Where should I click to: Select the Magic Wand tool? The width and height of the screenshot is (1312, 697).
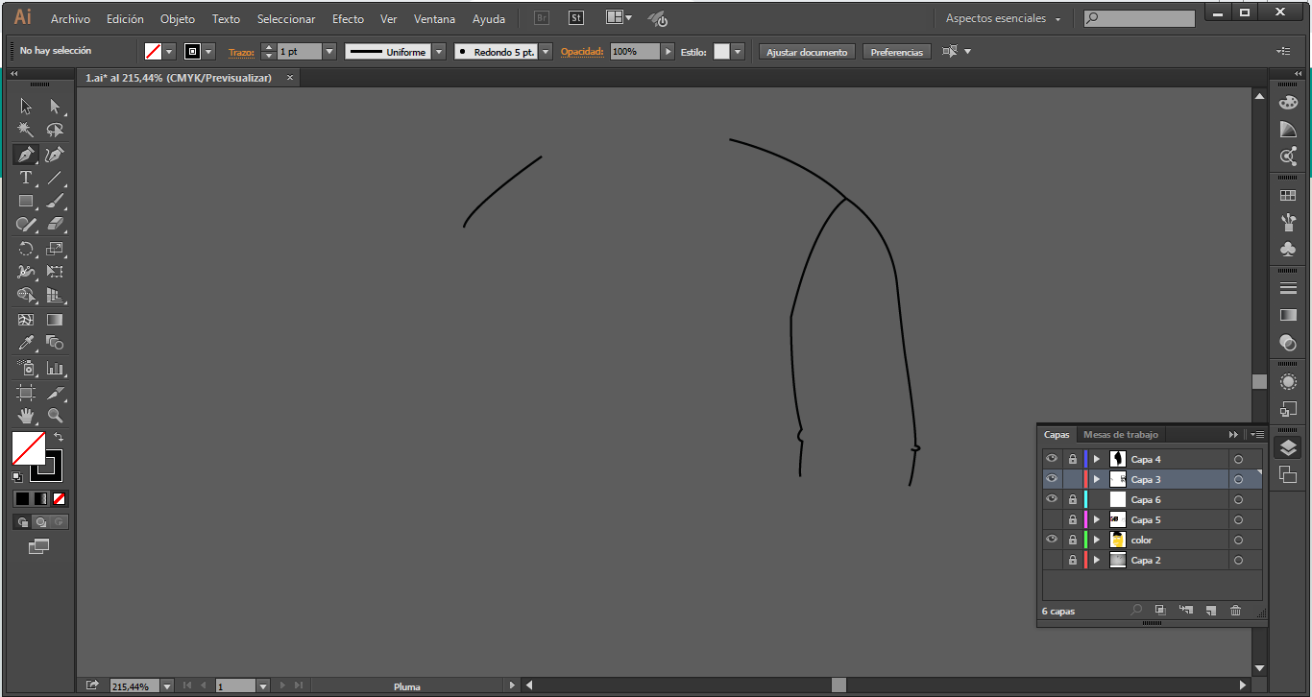[26, 131]
